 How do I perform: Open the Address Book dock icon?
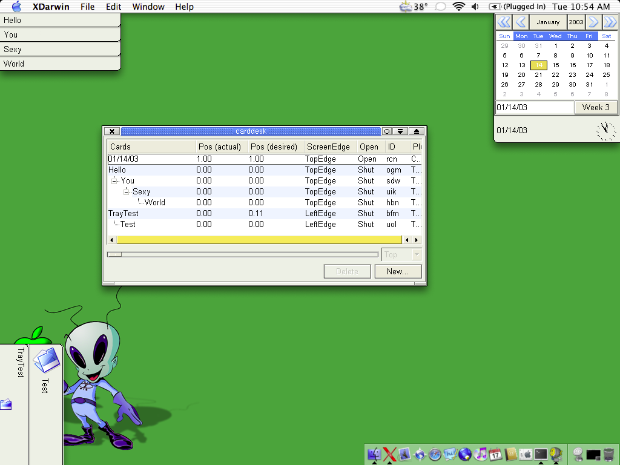coord(510,454)
